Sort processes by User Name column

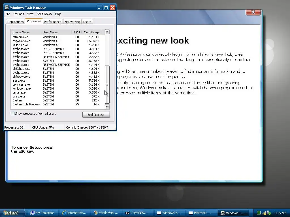coord(56,32)
